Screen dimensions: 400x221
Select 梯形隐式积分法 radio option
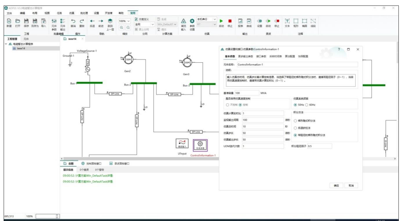[295, 121]
